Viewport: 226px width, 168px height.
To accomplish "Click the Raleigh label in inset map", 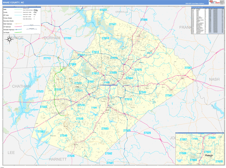I will [x=209, y=155].
